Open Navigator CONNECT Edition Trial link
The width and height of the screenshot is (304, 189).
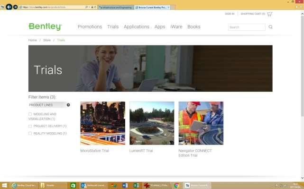(195, 153)
